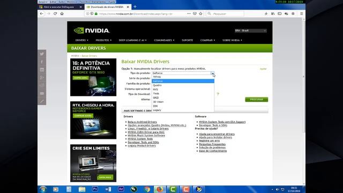Open the Firefox account icon
This screenshot has width=343, height=193.
coord(293,13)
